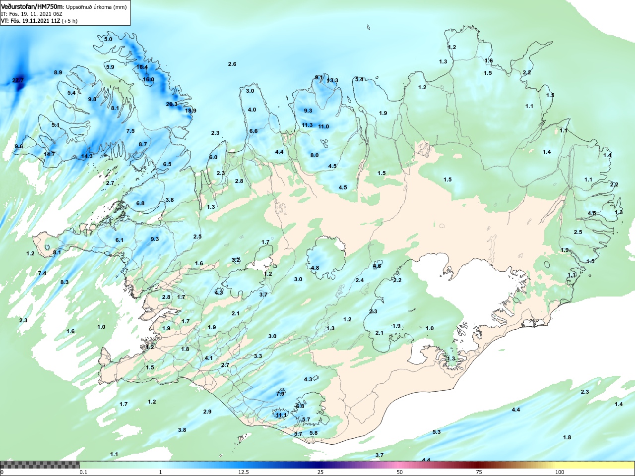The image size is (635, 476).
Task: Click the 7.4 value off the west coast
Action: [42, 273]
